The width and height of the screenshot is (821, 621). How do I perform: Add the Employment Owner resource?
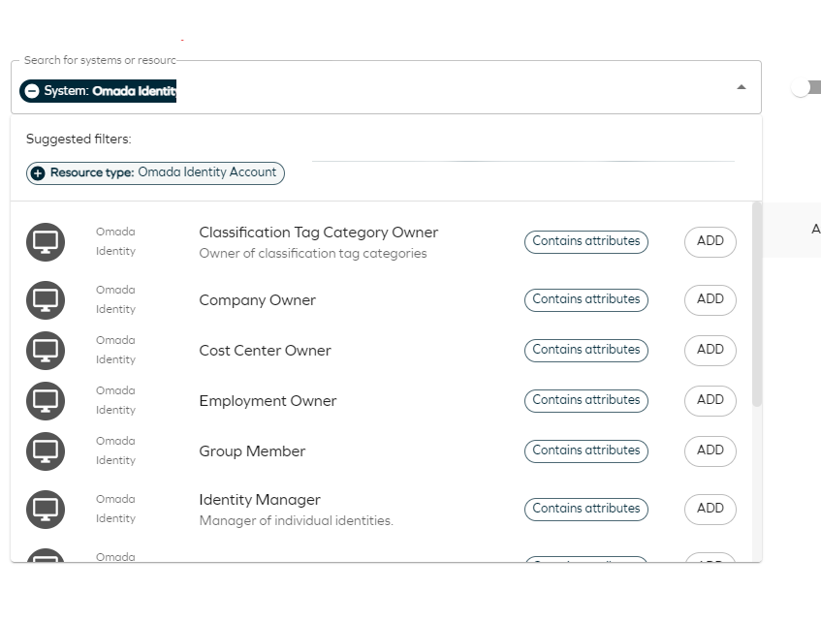click(x=710, y=401)
